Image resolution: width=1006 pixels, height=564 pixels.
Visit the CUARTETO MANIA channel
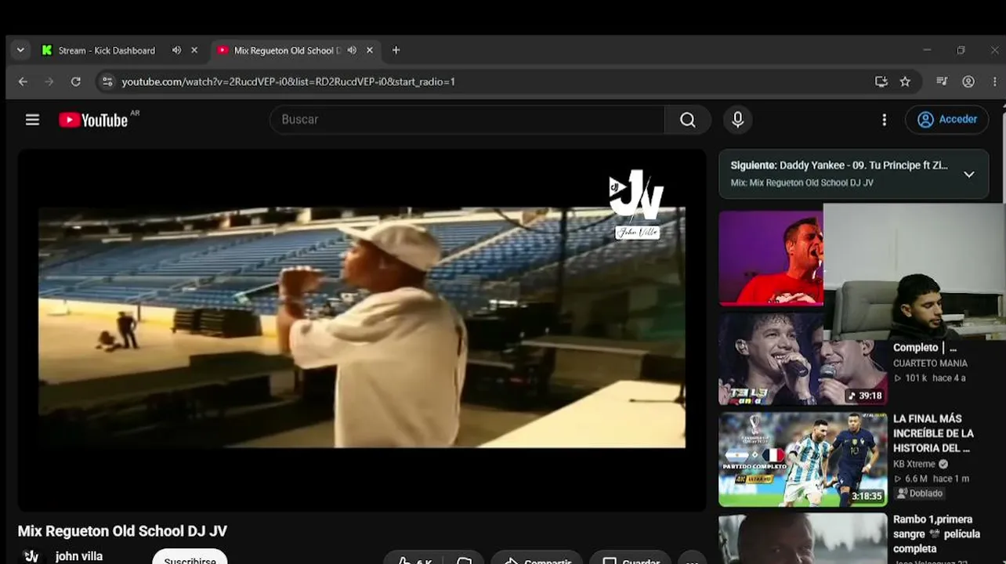point(930,363)
